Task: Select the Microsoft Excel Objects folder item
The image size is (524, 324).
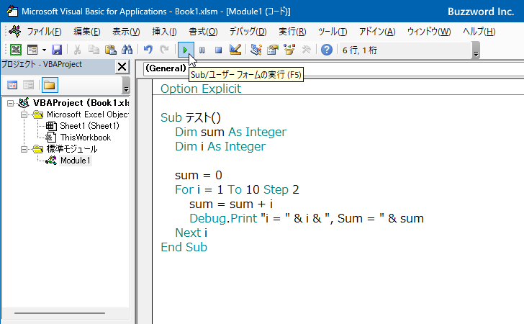Action: (x=88, y=114)
